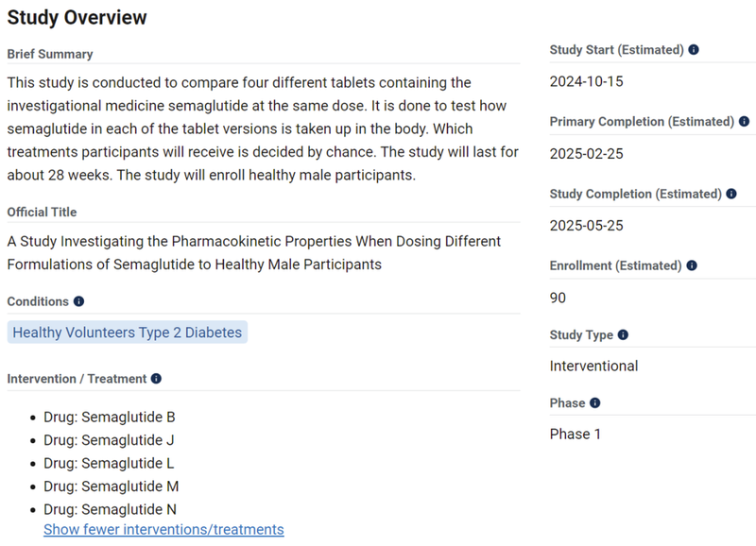
Task: Click the Phase 1 value
Action: click(x=575, y=435)
